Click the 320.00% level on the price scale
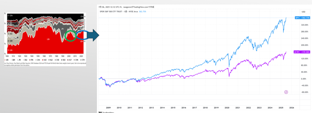The height and width of the screenshot is (113, 312). pyautogui.click(x=305, y=25)
